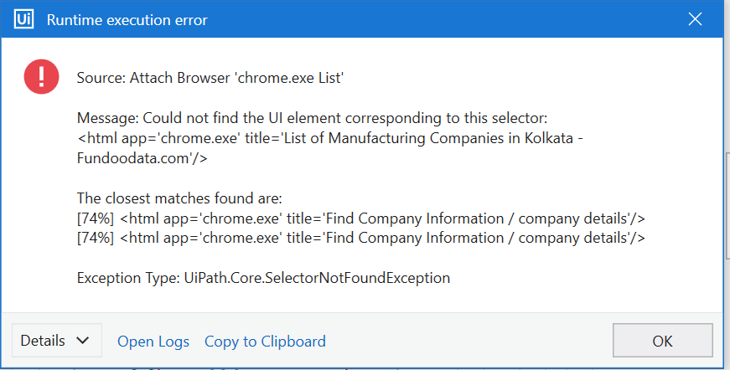Click the UiPath logo in title bar
Image resolution: width=730 pixels, height=370 pixels.
pyautogui.click(x=24, y=18)
